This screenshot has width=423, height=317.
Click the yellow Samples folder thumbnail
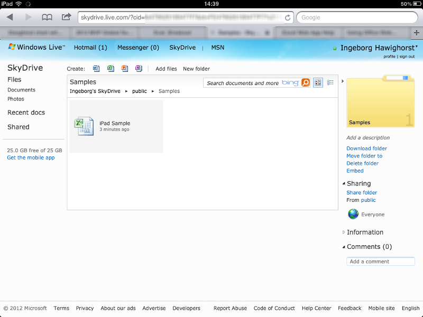pos(380,101)
